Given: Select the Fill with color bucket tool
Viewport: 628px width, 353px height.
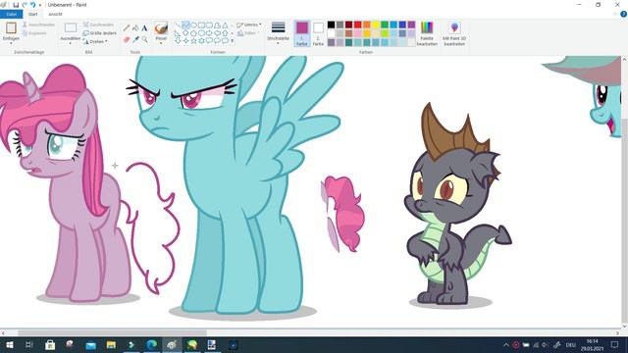Looking at the screenshot, I should [135, 28].
